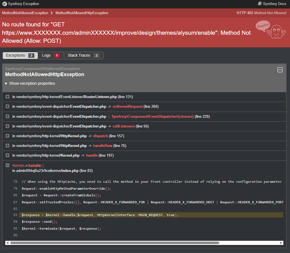Expand the dispatch line 157 trace
This screenshot has height=253, width=290.
[x=7, y=136]
